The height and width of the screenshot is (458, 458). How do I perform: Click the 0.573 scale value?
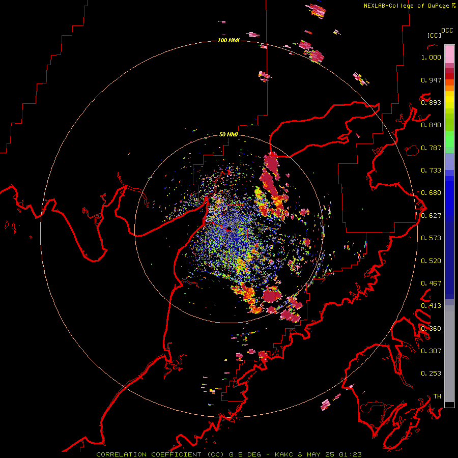coord(431,238)
